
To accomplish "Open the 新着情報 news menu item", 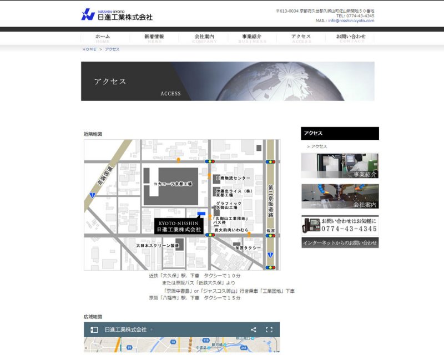I will point(154,38).
